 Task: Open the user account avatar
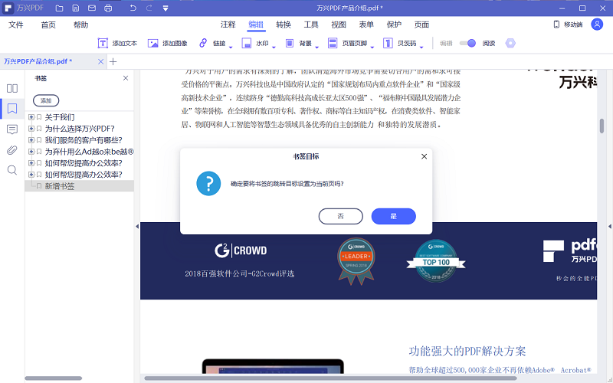[597, 25]
